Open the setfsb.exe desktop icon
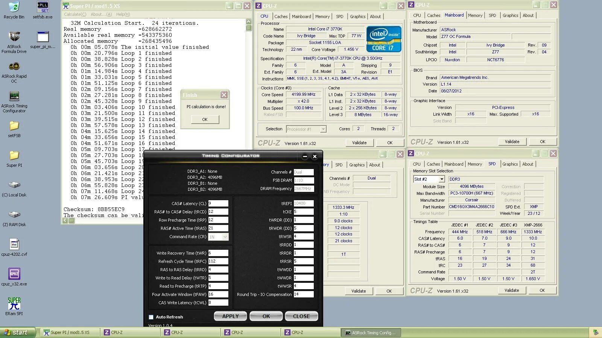This screenshot has height=338, width=602. click(43, 7)
